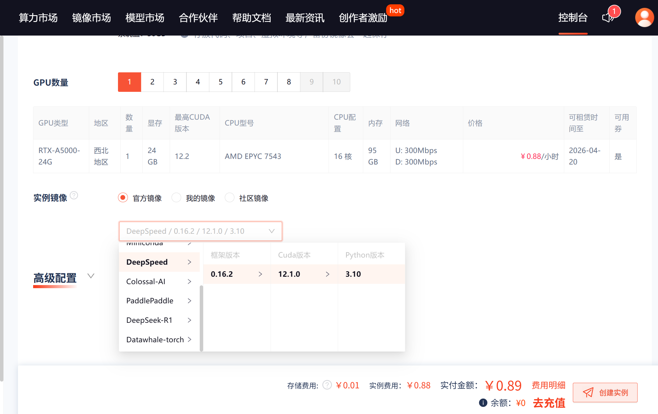Collapse the DeepSpeed image dropdown box

click(272, 231)
